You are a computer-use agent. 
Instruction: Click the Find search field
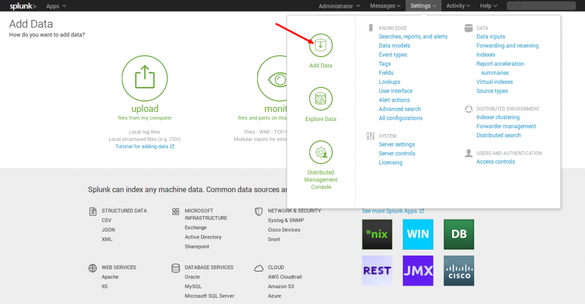[x=541, y=6]
